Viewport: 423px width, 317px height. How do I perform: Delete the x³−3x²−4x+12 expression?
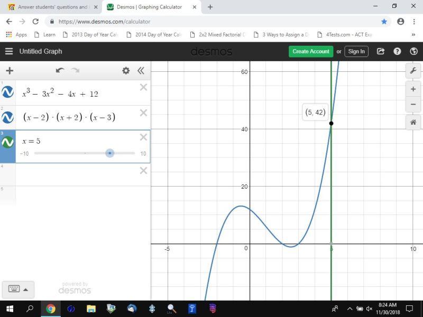coord(143,87)
